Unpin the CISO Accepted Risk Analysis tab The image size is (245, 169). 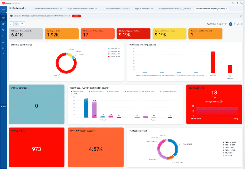click(x=129, y=9)
